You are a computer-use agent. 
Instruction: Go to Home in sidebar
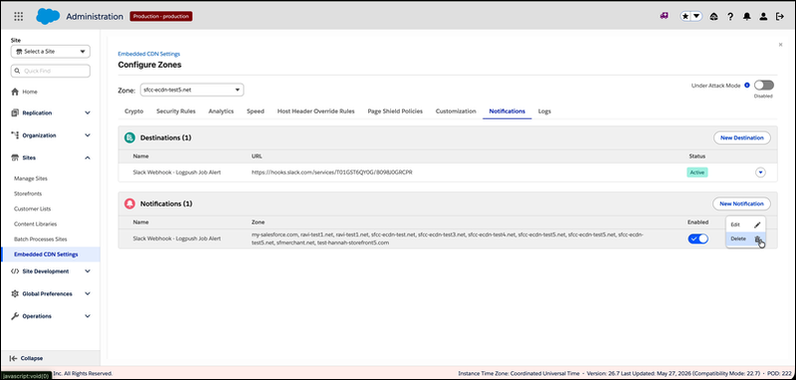point(30,92)
